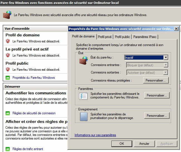Viewport: 181px width, 152px height.
Task: Confirm the dialog with OK
Action: click(x=122, y=144)
